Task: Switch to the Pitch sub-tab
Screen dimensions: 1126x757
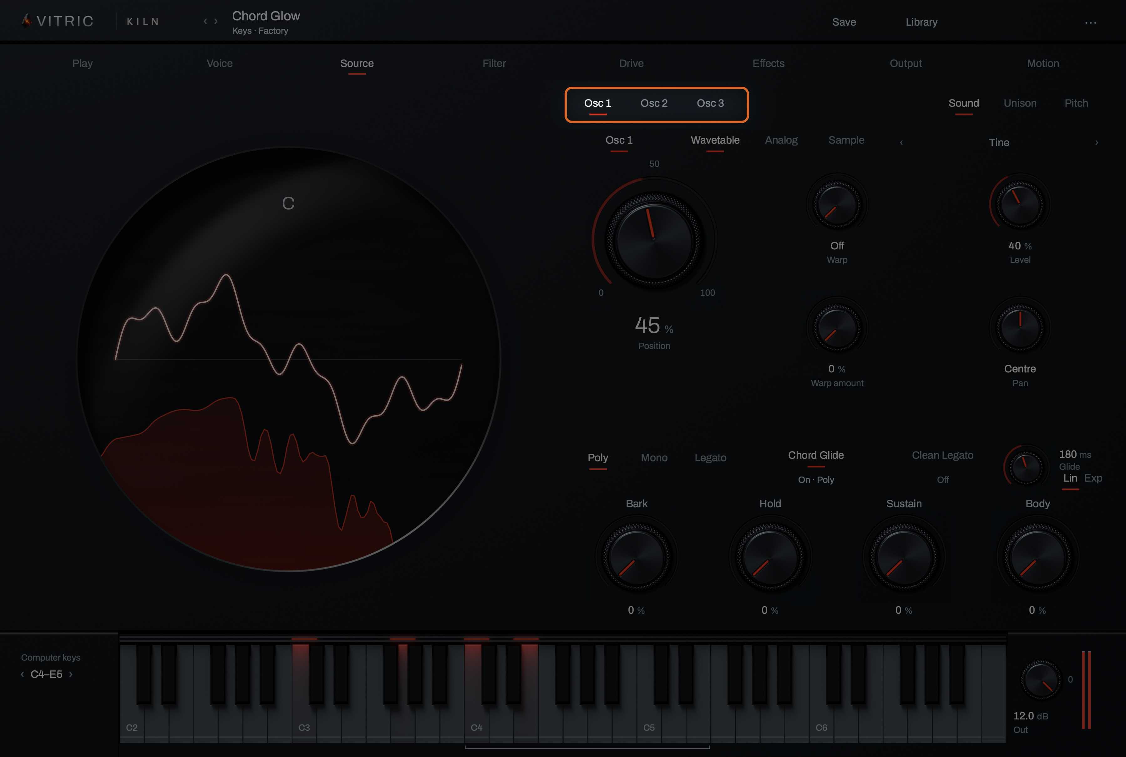Action: [1076, 103]
